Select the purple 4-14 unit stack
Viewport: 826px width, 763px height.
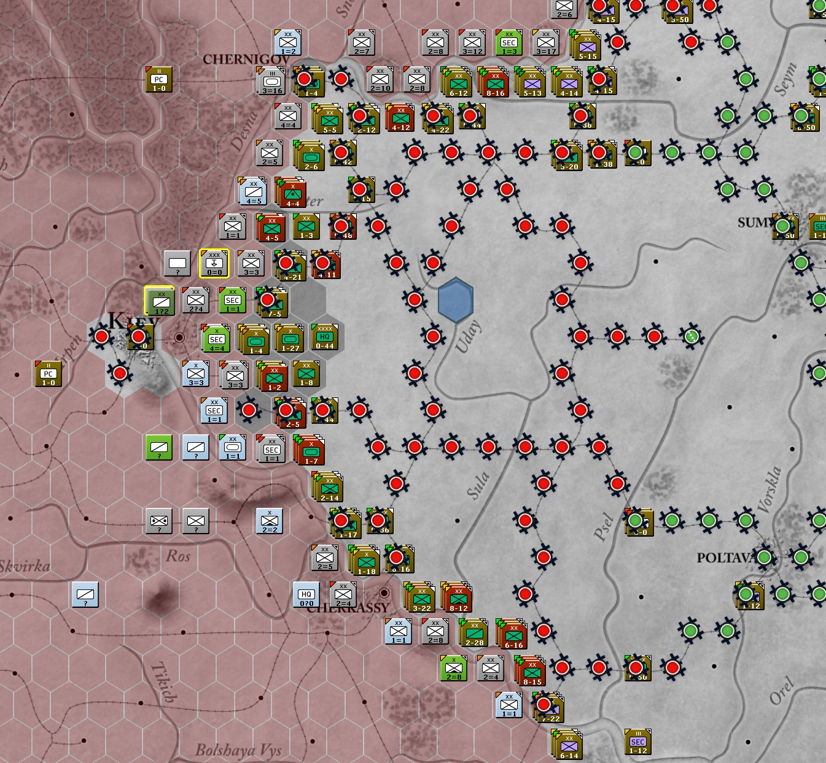click(567, 82)
